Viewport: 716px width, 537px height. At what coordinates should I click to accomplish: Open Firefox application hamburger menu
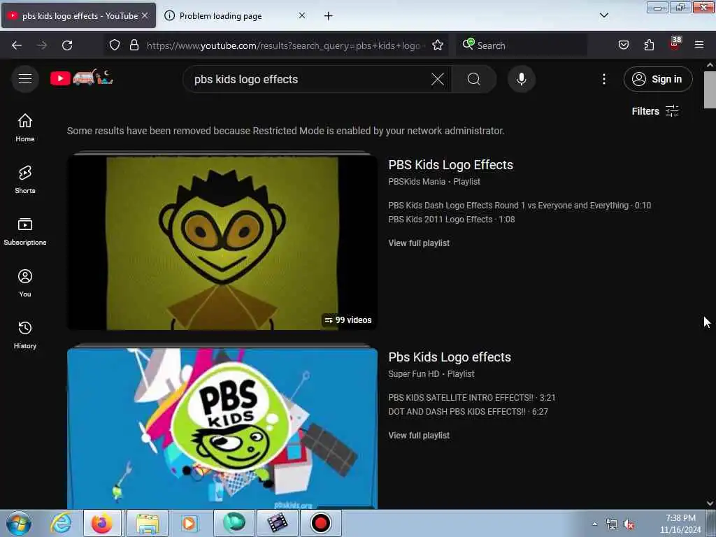click(x=699, y=45)
